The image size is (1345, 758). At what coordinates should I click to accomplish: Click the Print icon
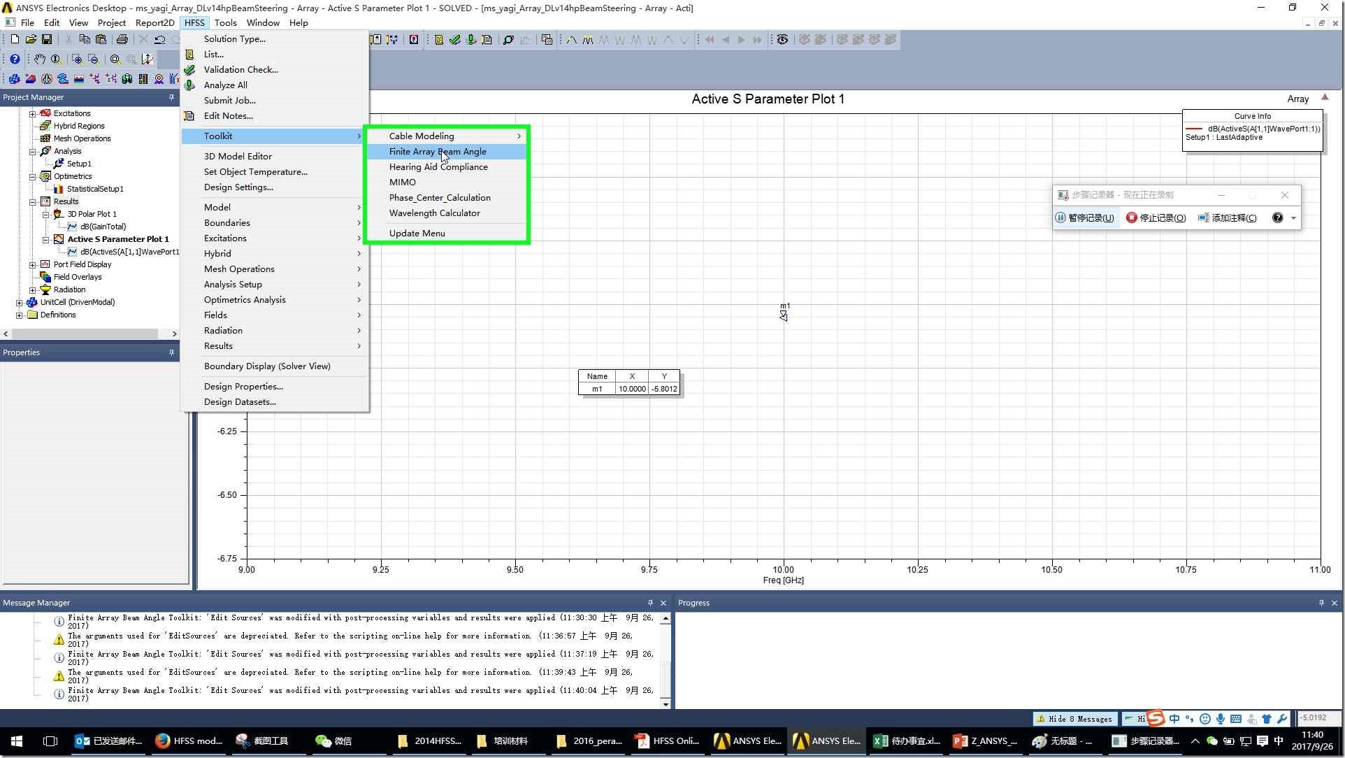click(x=122, y=40)
